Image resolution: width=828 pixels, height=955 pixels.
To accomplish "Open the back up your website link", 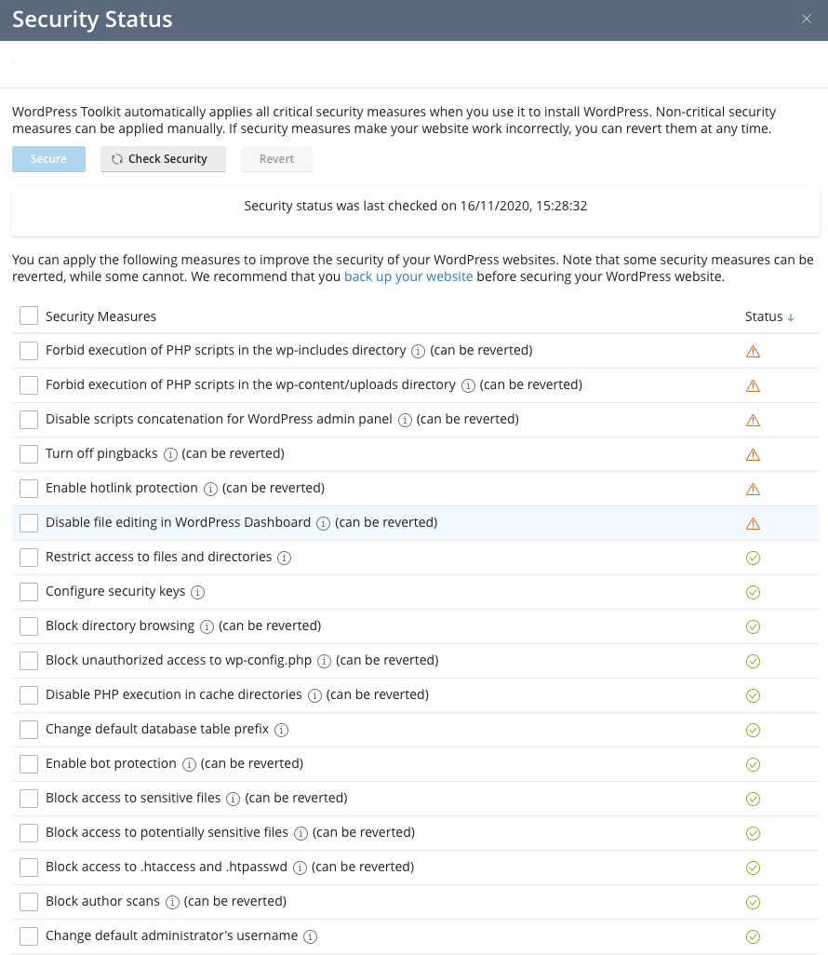I will 408,276.
